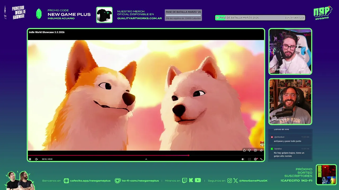Screen dimensions: 339x190
Task: Click the Kick icon in the footer
Action: pyautogui.click(x=191, y=180)
